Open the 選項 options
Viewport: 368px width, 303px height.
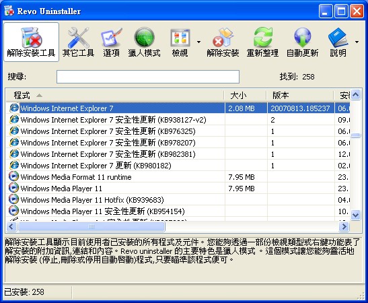(111, 42)
